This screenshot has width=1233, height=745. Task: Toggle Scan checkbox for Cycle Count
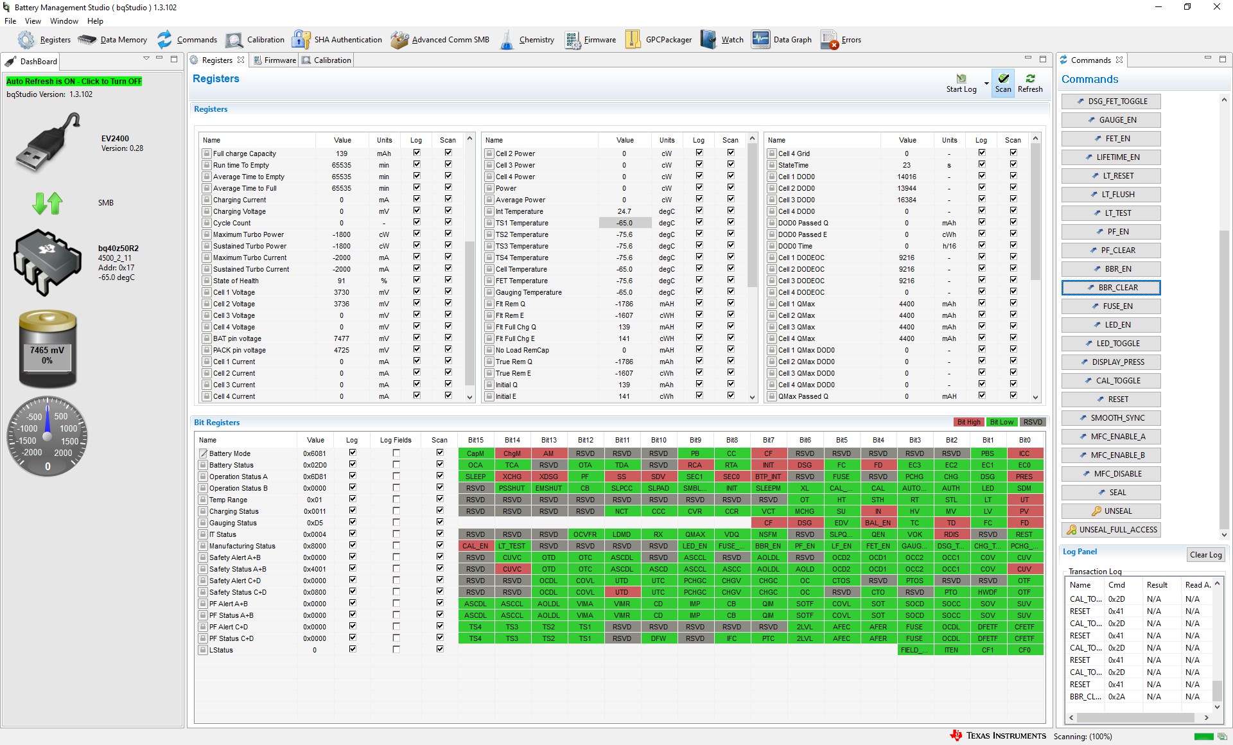(x=448, y=222)
